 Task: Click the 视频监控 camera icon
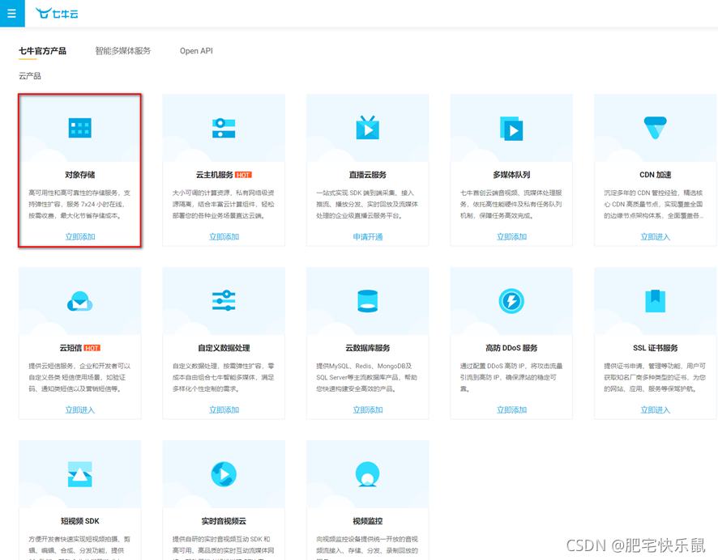[x=368, y=474]
